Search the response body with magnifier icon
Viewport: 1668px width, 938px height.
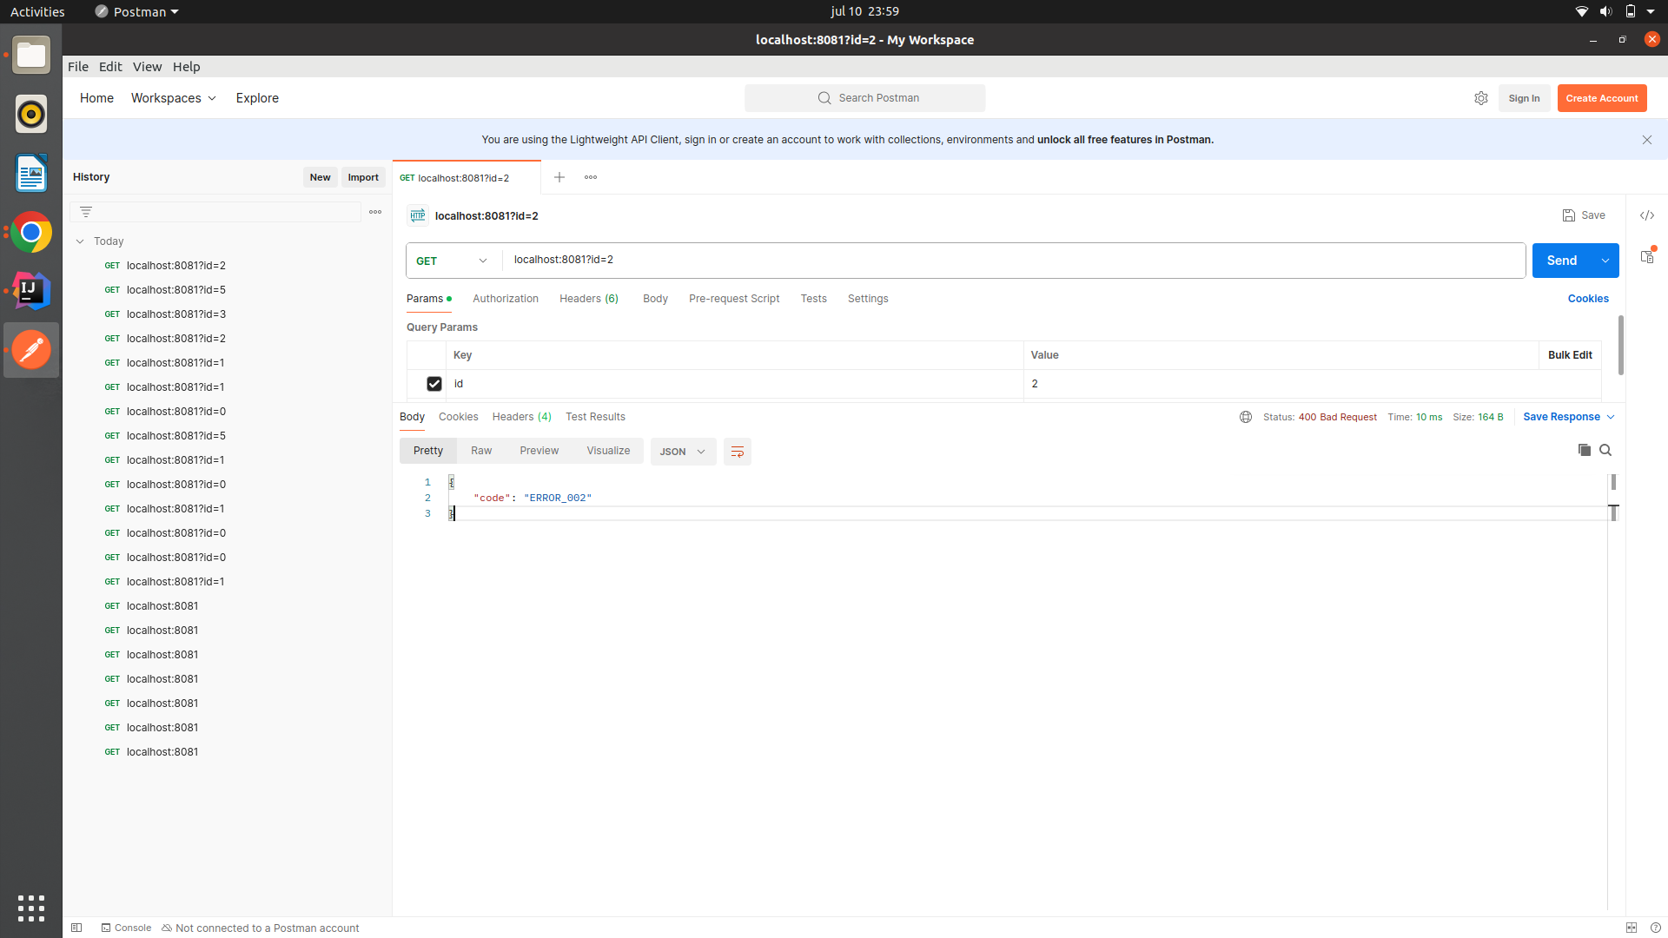1605,450
